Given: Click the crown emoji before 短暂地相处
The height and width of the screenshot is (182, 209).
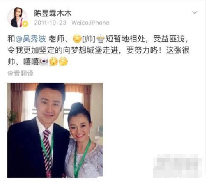Looking at the screenshot, I should (x=101, y=39).
